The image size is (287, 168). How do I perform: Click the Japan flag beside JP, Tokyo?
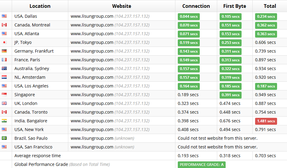pyautogui.click(x=4, y=42)
